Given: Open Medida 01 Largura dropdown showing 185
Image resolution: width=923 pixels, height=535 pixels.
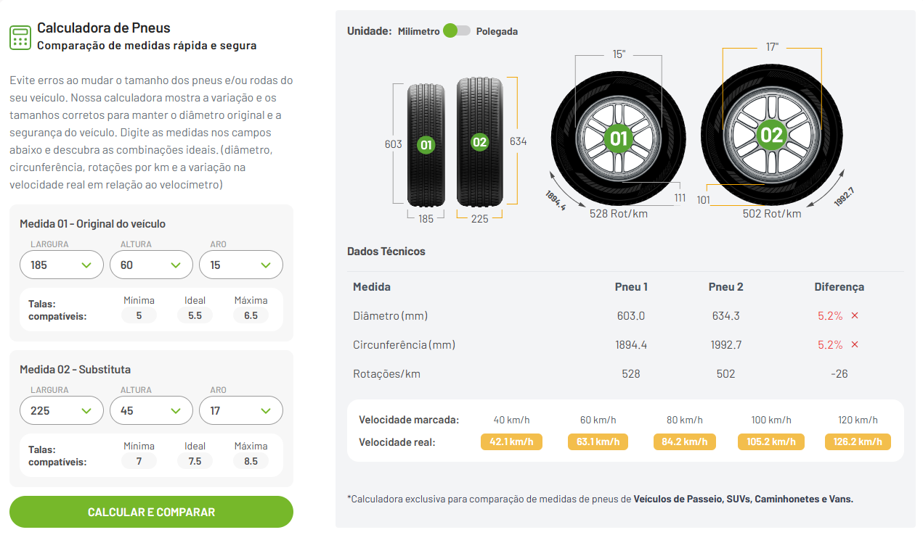Looking at the screenshot, I should 62,265.
